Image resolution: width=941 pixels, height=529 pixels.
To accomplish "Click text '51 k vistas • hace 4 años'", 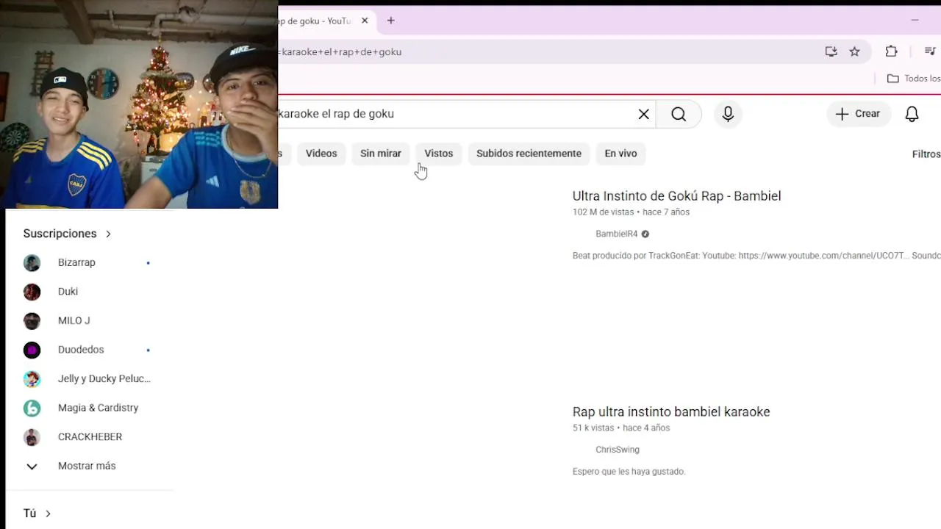I will tap(621, 428).
